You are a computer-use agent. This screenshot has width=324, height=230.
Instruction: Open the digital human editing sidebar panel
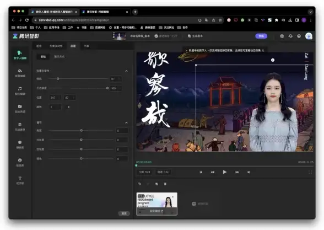pos(20,55)
